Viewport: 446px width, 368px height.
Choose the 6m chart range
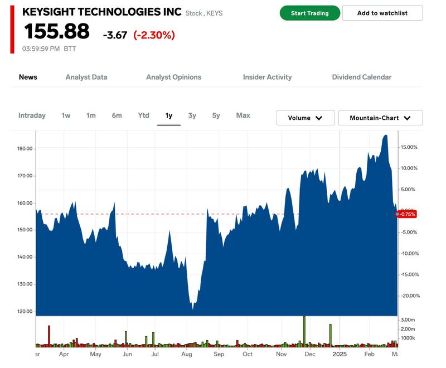coord(117,115)
